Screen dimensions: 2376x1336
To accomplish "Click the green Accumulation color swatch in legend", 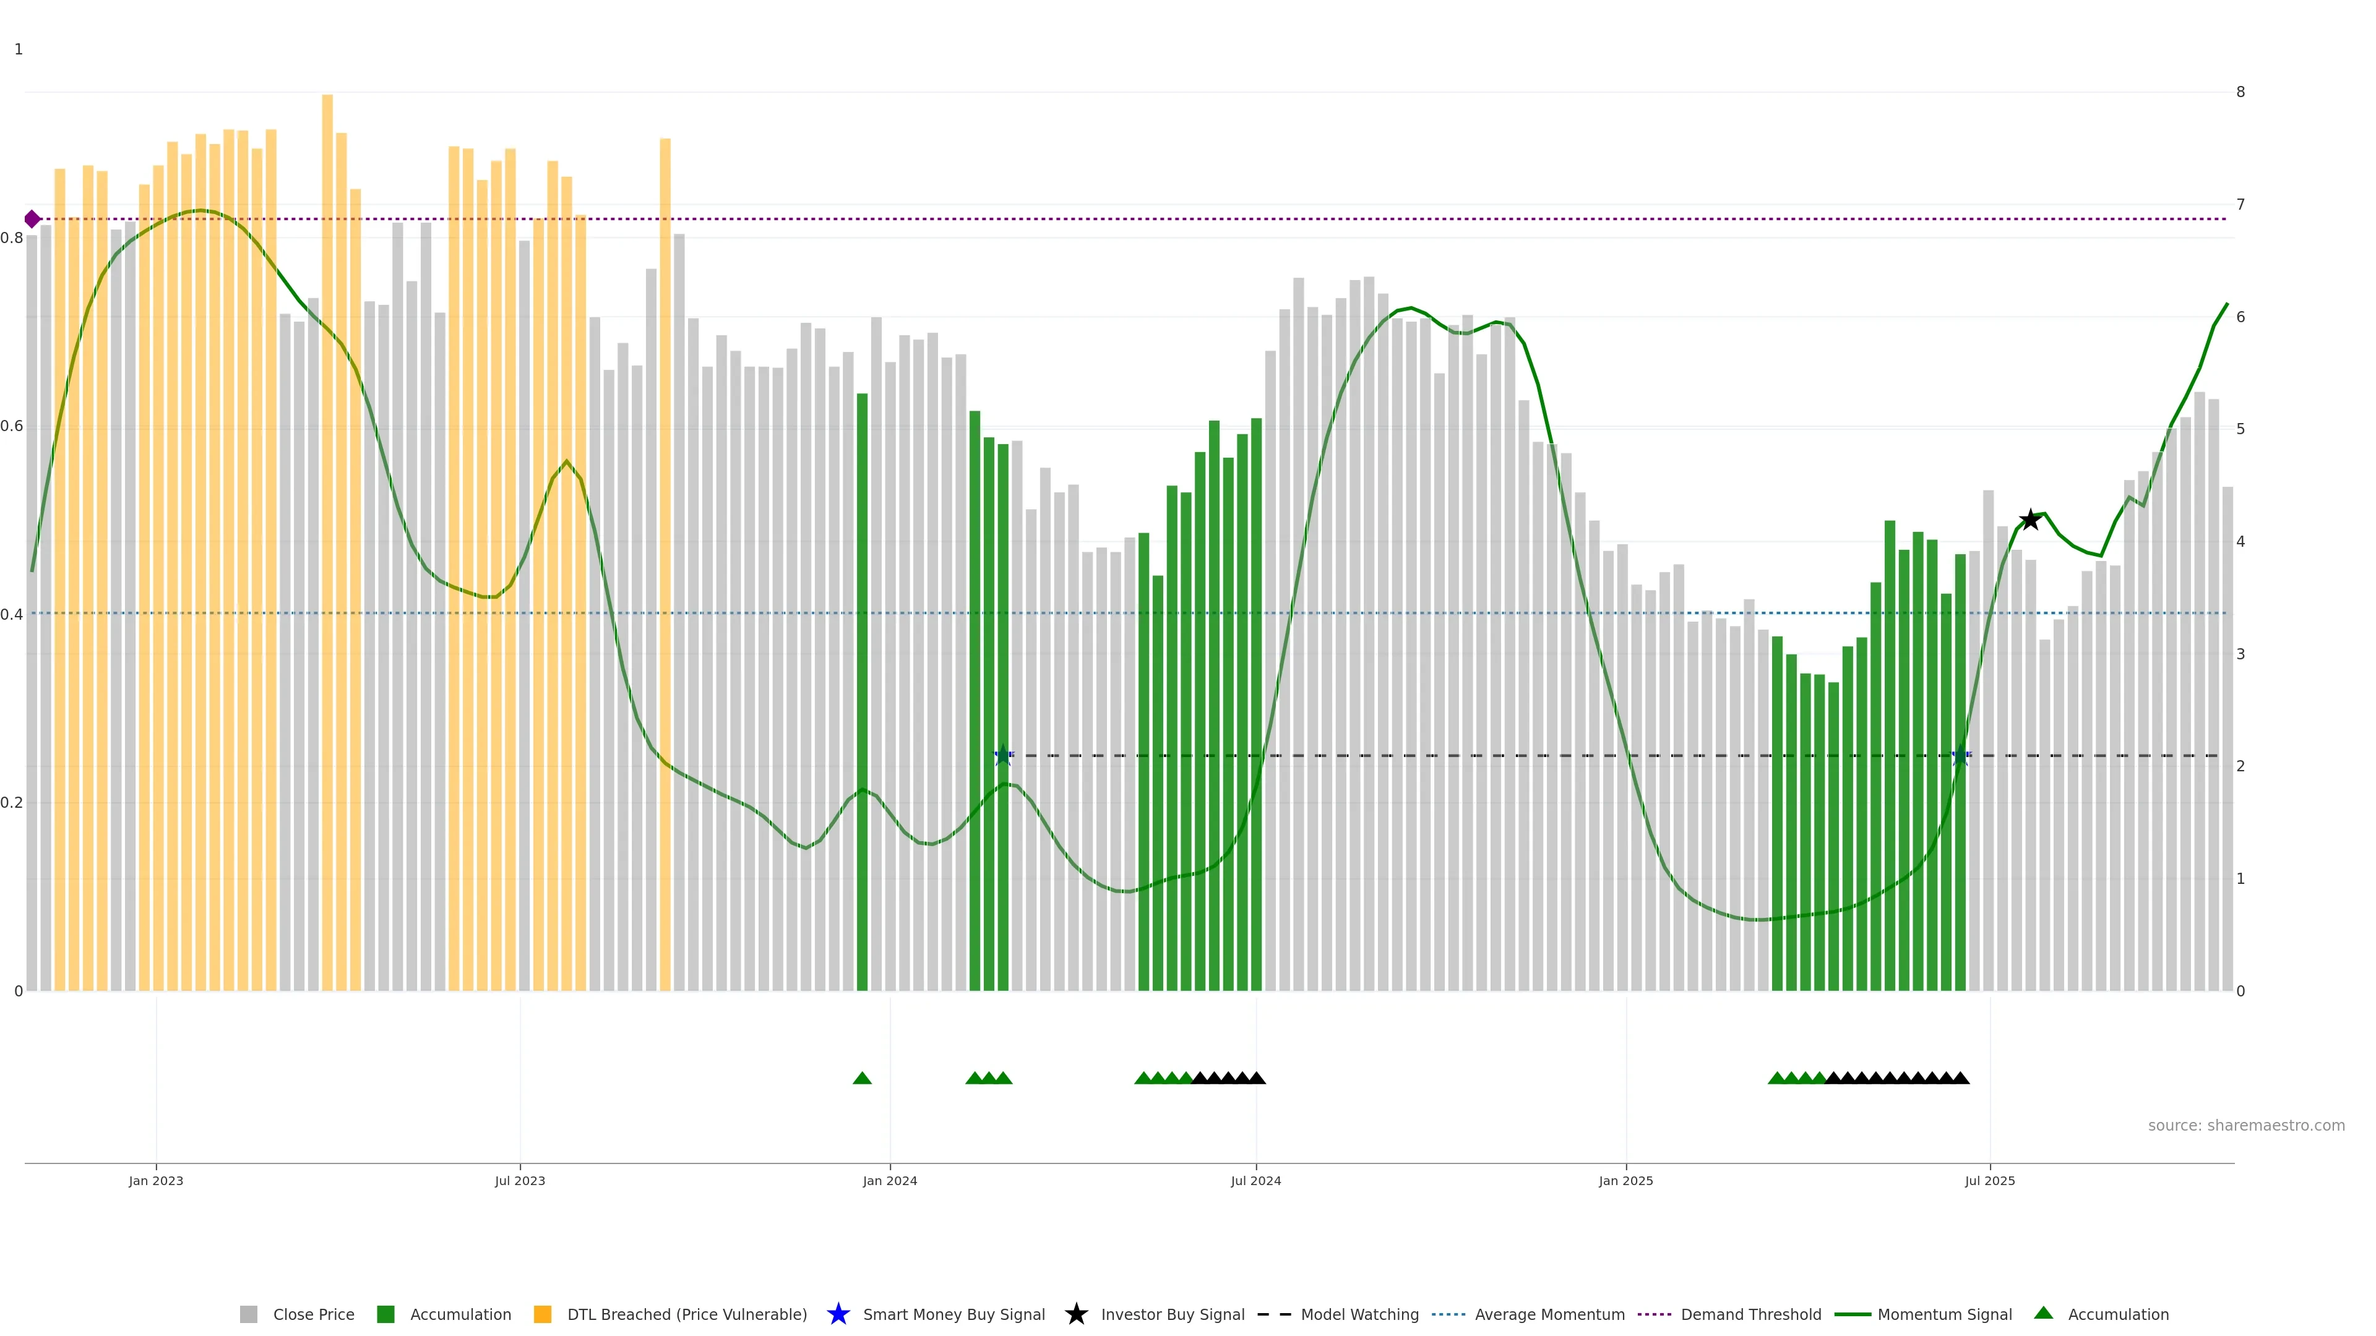I will pos(385,1315).
